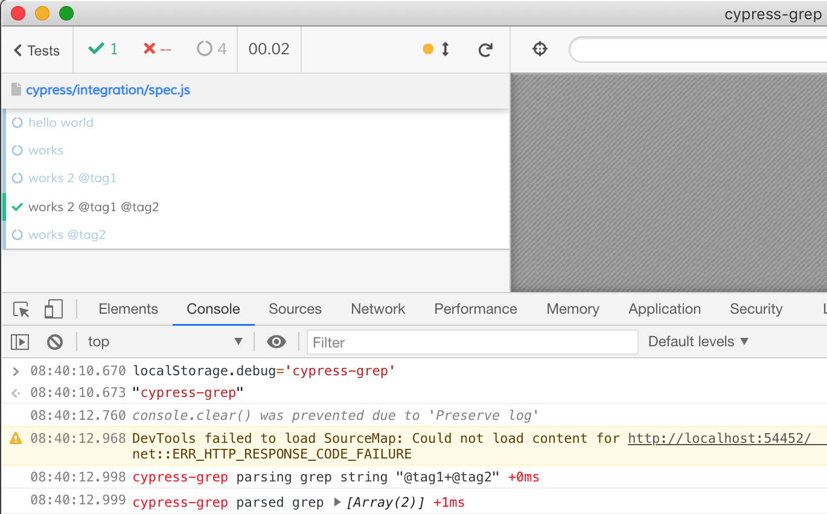Viewport: 827px width, 514px height.
Task: Click the 08:40:12.998 timestamp
Action: [x=78, y=477]
